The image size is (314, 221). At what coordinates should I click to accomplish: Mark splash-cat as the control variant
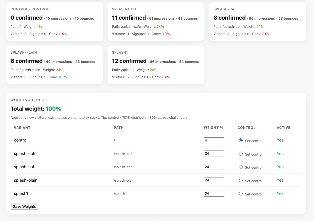(241, 167)
